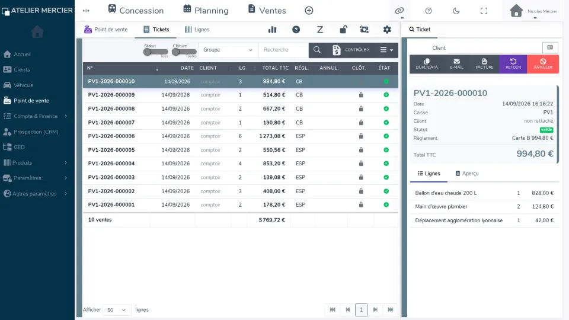Collapse the sidebar with the arrows icon

click(86, 11)
